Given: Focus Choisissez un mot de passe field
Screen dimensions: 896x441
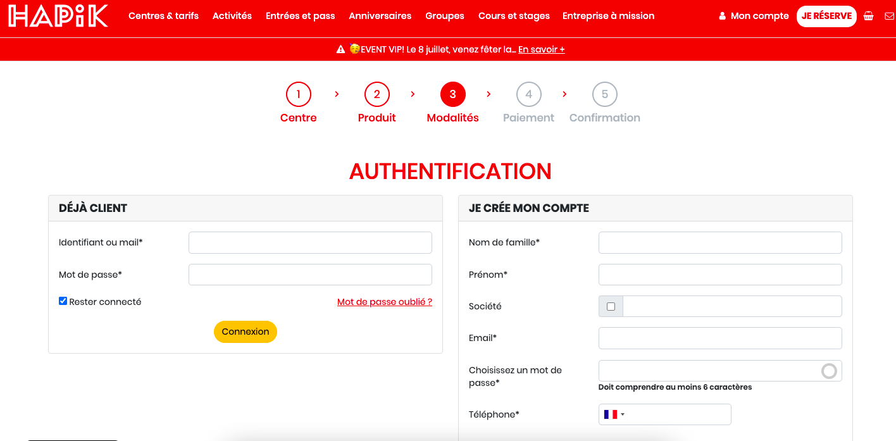Looking at the screenshot, I should tap(720, 371).
